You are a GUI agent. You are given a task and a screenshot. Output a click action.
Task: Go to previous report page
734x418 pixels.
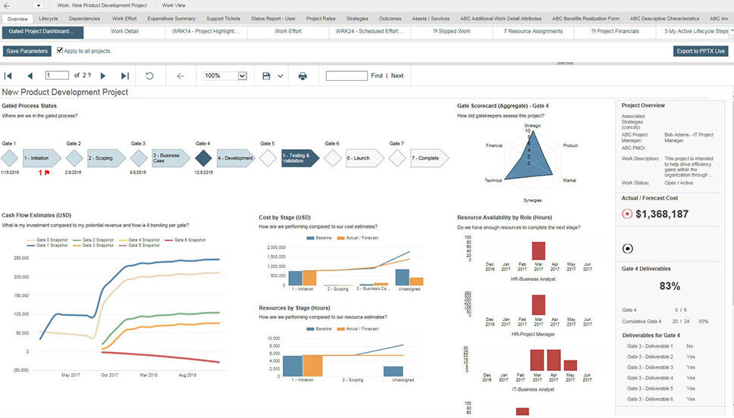pyautogui.click(x=30, y=76)
